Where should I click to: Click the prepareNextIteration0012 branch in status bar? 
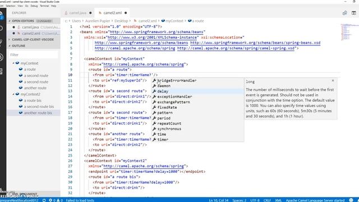pos(19,200)
